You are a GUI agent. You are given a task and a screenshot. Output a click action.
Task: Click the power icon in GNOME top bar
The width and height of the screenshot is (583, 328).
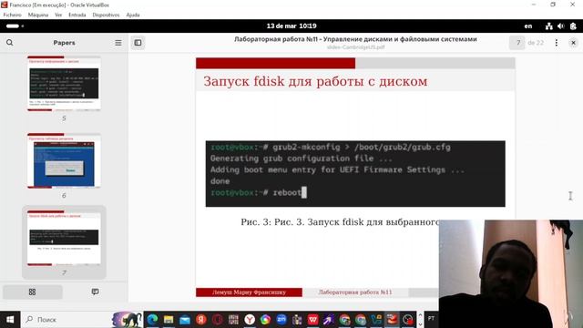coord(573,26)
